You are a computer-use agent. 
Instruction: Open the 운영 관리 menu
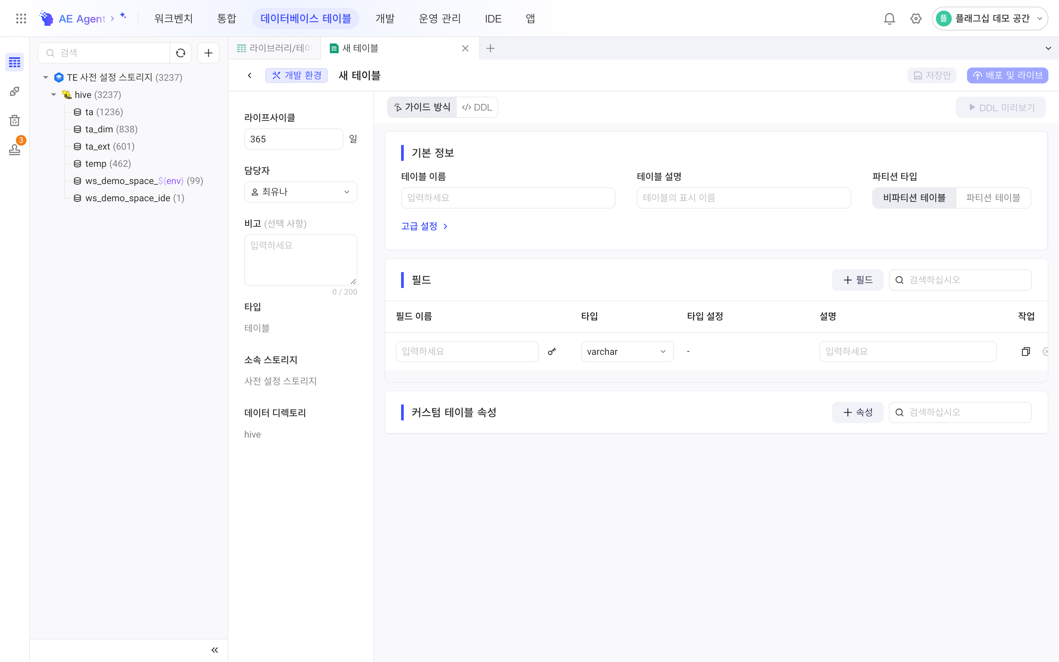coord(439,19)
